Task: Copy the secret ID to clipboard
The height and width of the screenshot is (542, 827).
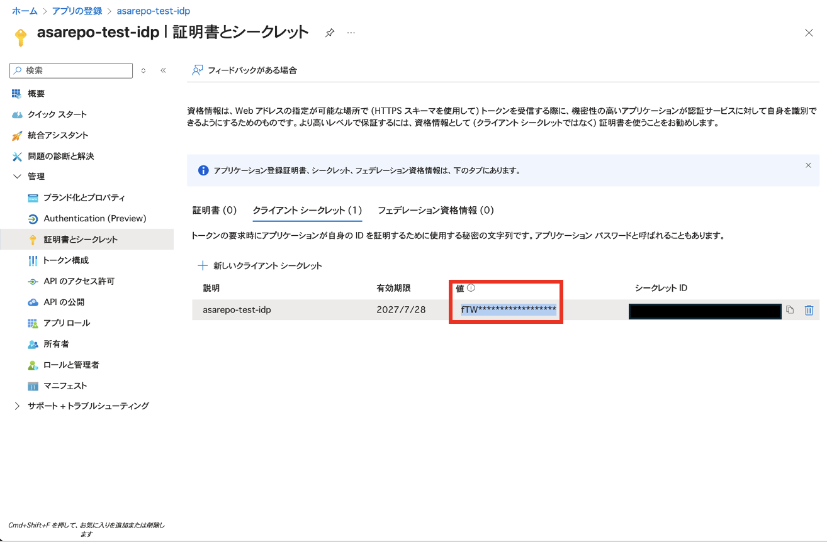Action: (790, 310)
